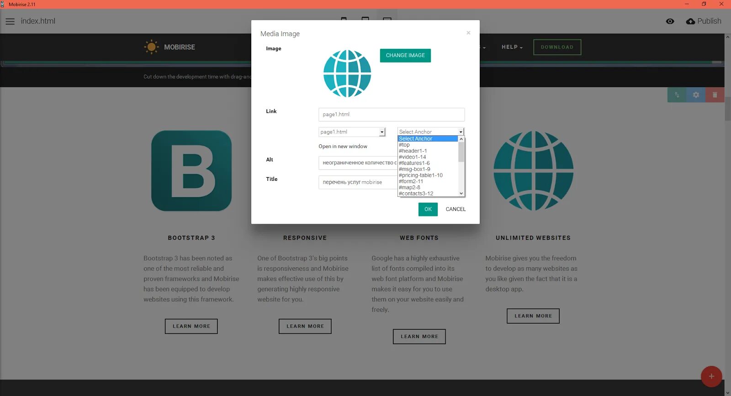
Task: Click LEARN MORE under Web Fonts
Action: pyautogui.click(x=419, y=337)
